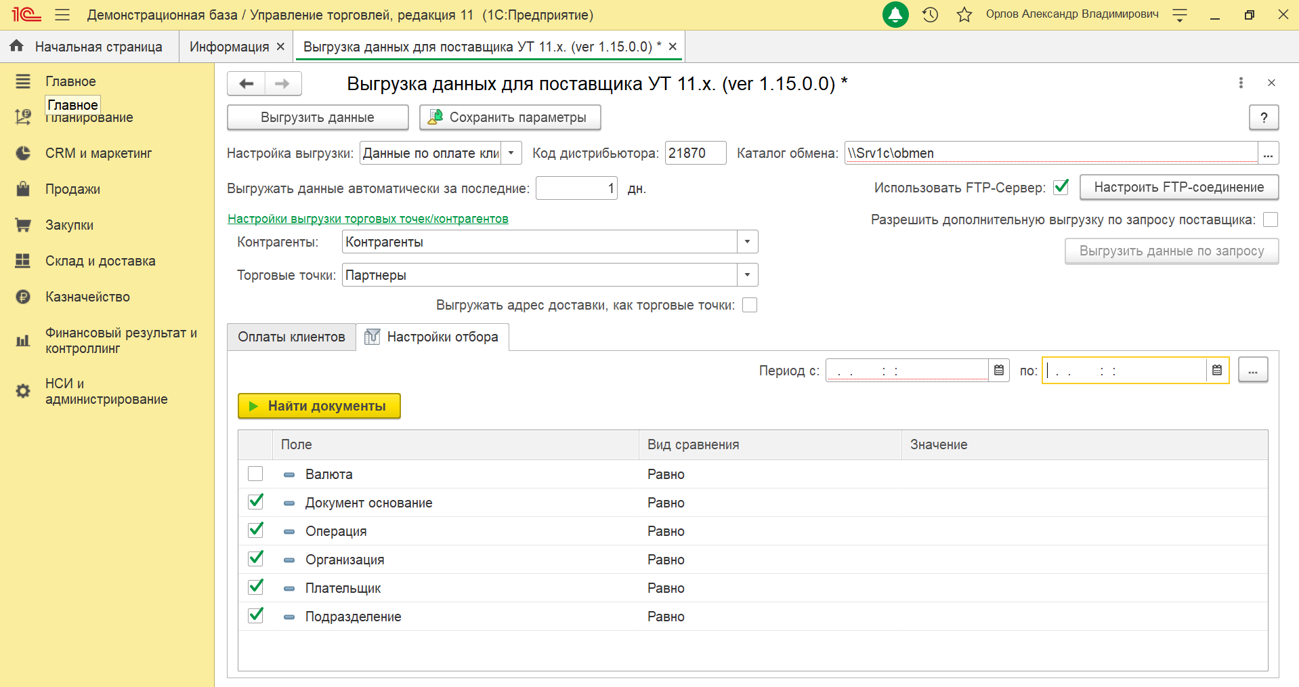Open Настройки выгрузки торговых точек/контрагентов link
Image resolution: width=1299 pixels, height=687 pixels.
coord(368,219)
